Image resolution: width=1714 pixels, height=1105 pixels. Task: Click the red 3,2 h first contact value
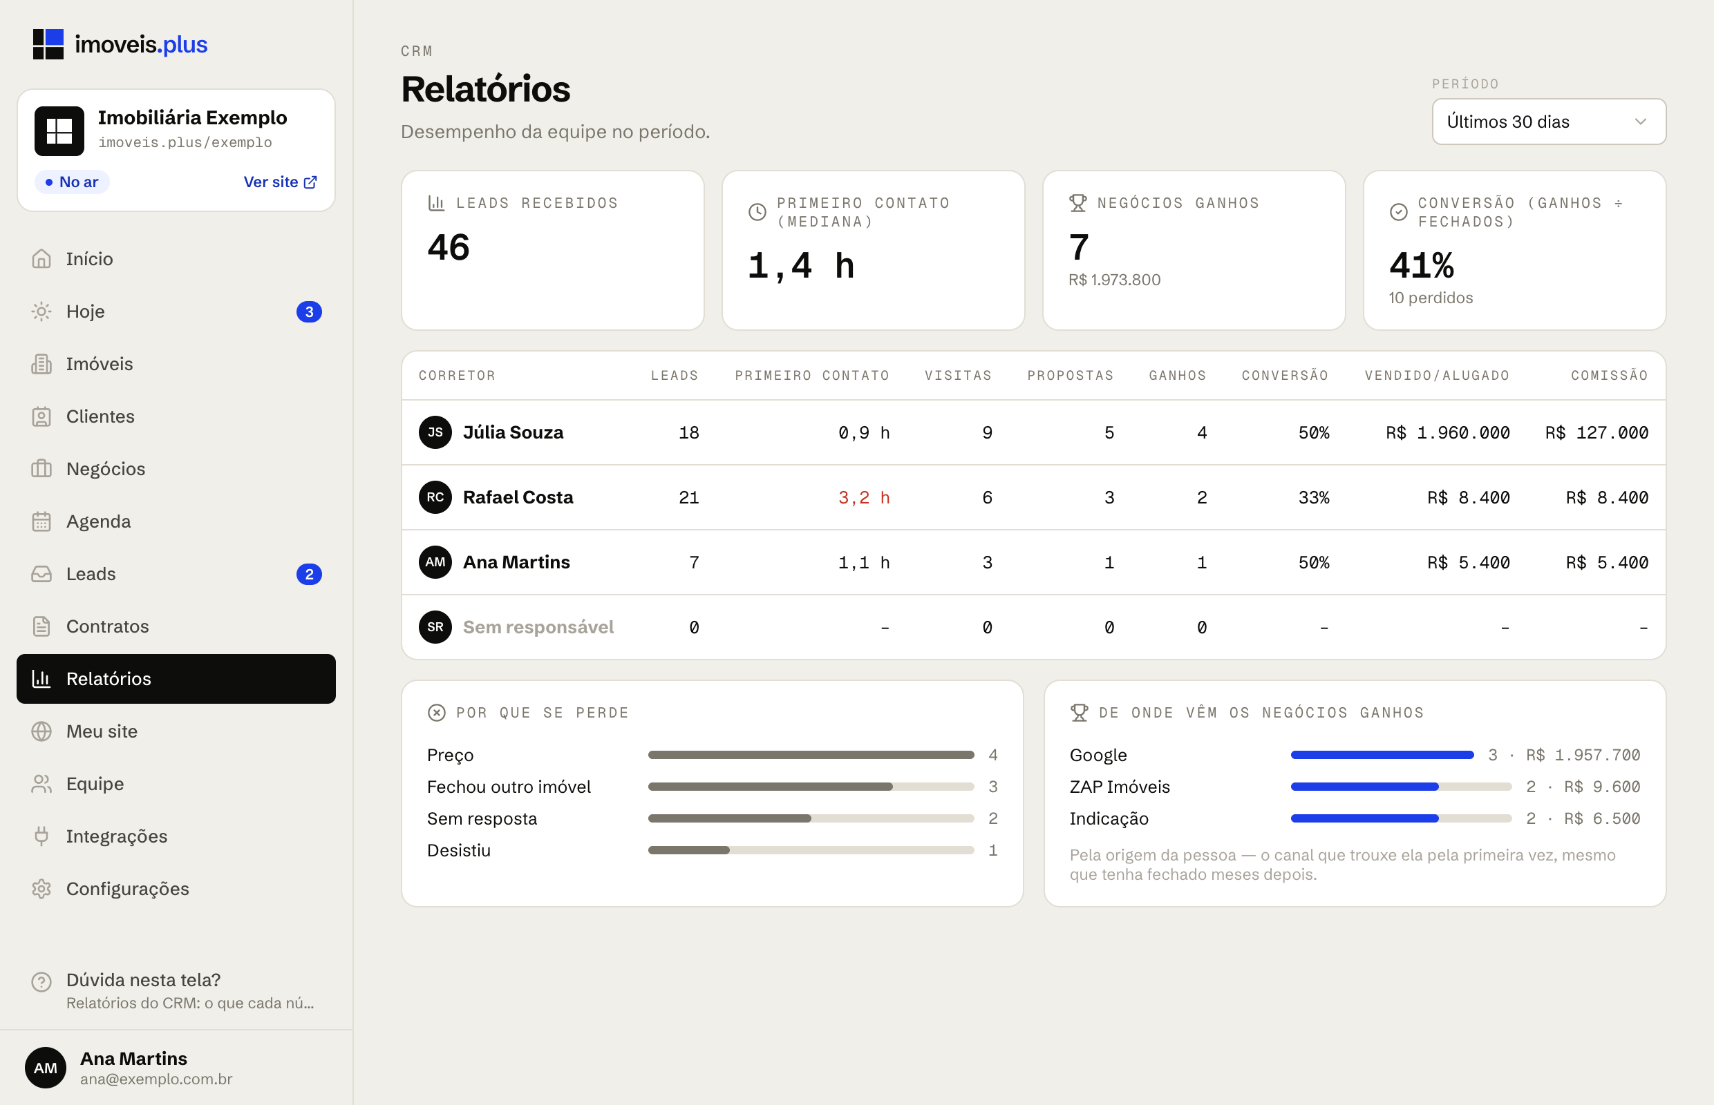pos(864,497)
